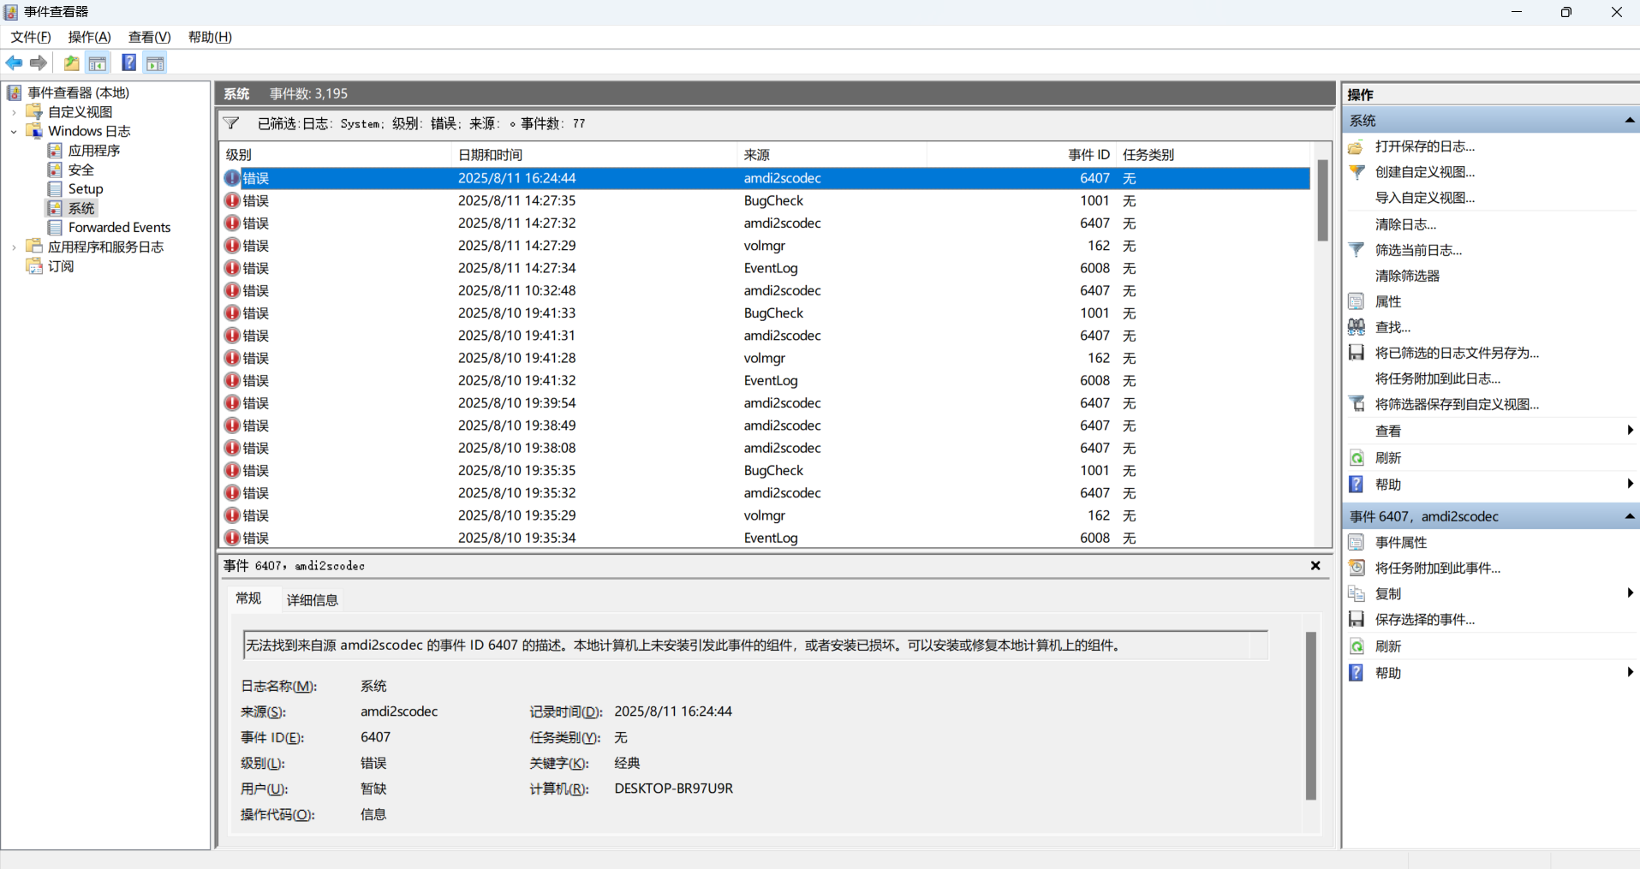1640x869 pixels.
Task: Click the up-one-level folder toolbar icon
Action: click(x=72, y=63)
